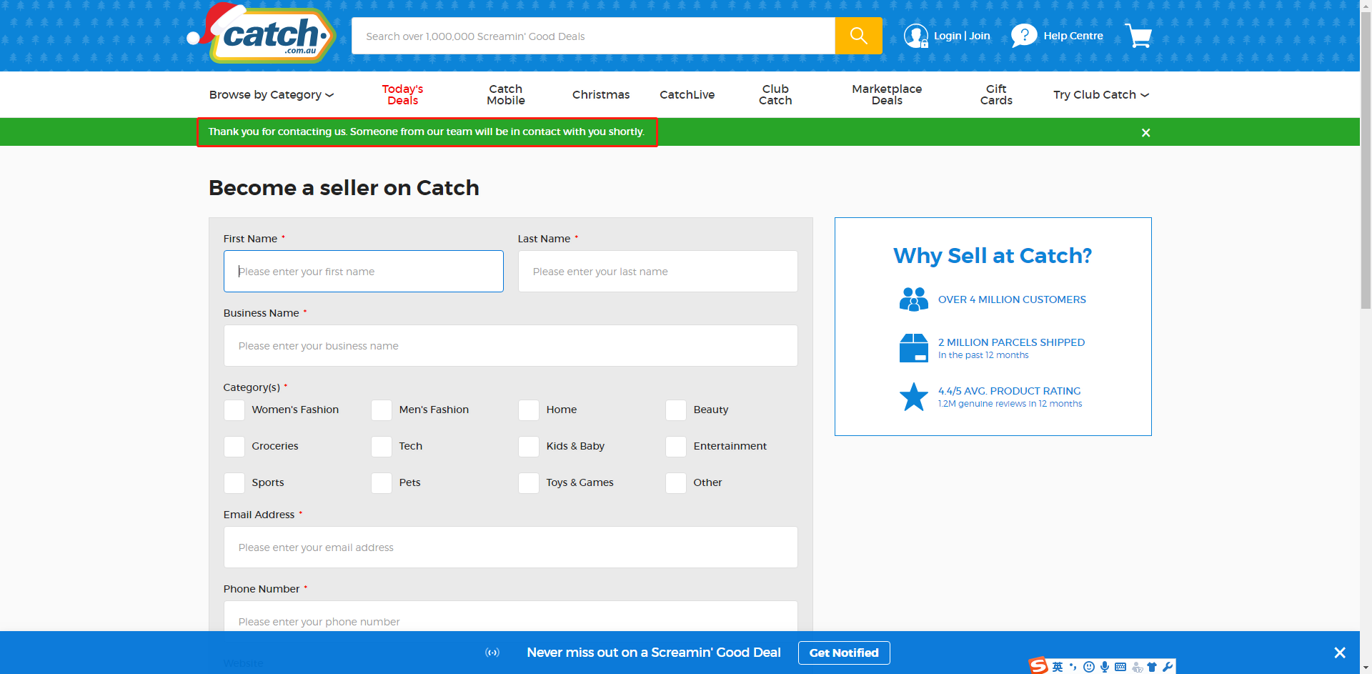Image resolution: width=1372 pixels, height=674 pixels.
Task: Check the Kids & Baby category box
Action: click(529, 447)
